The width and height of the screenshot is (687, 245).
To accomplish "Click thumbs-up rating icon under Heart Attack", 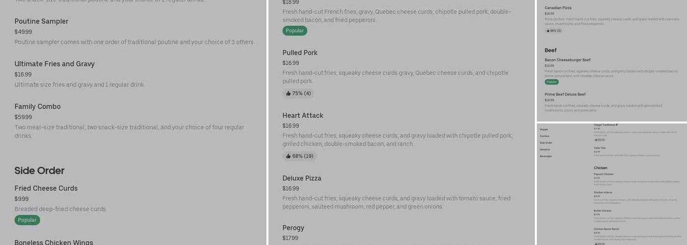I will pos(289,156).
